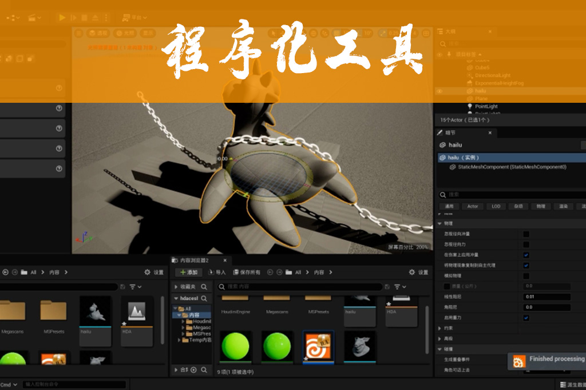Expand the 高级 section

click(439, 339)
